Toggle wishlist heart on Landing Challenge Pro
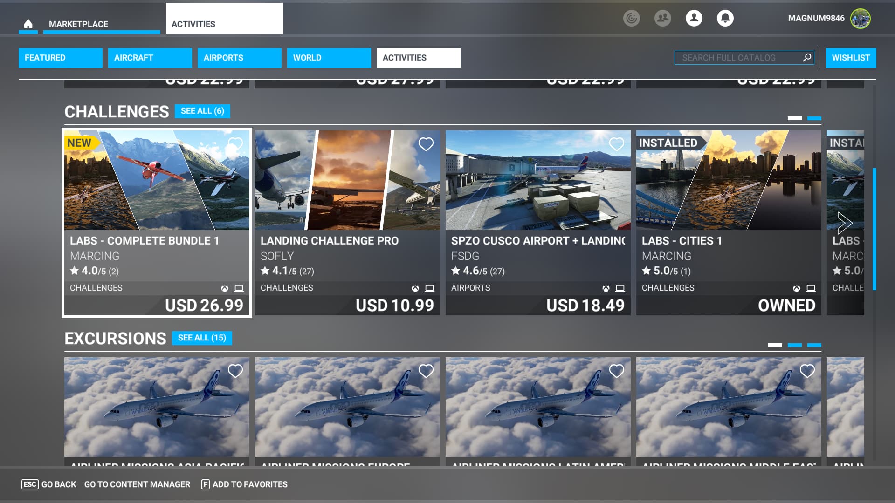 (x=426, y=144)
